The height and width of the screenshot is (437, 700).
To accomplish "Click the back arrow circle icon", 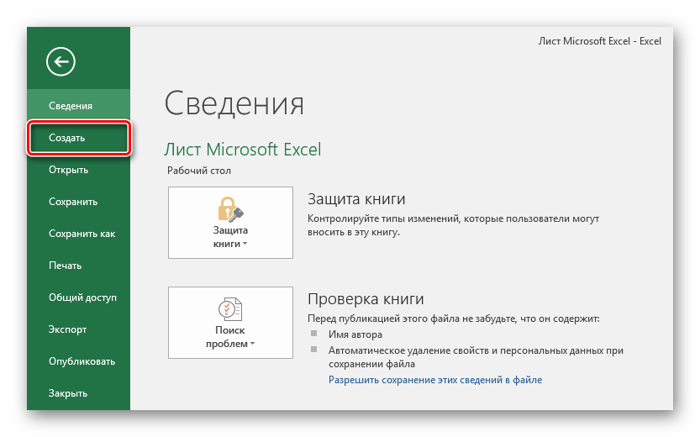I will click(61, 61).
